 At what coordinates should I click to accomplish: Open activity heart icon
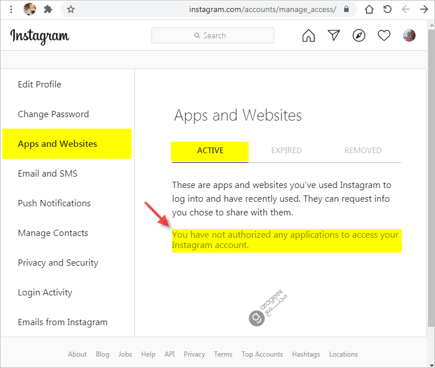384,35
